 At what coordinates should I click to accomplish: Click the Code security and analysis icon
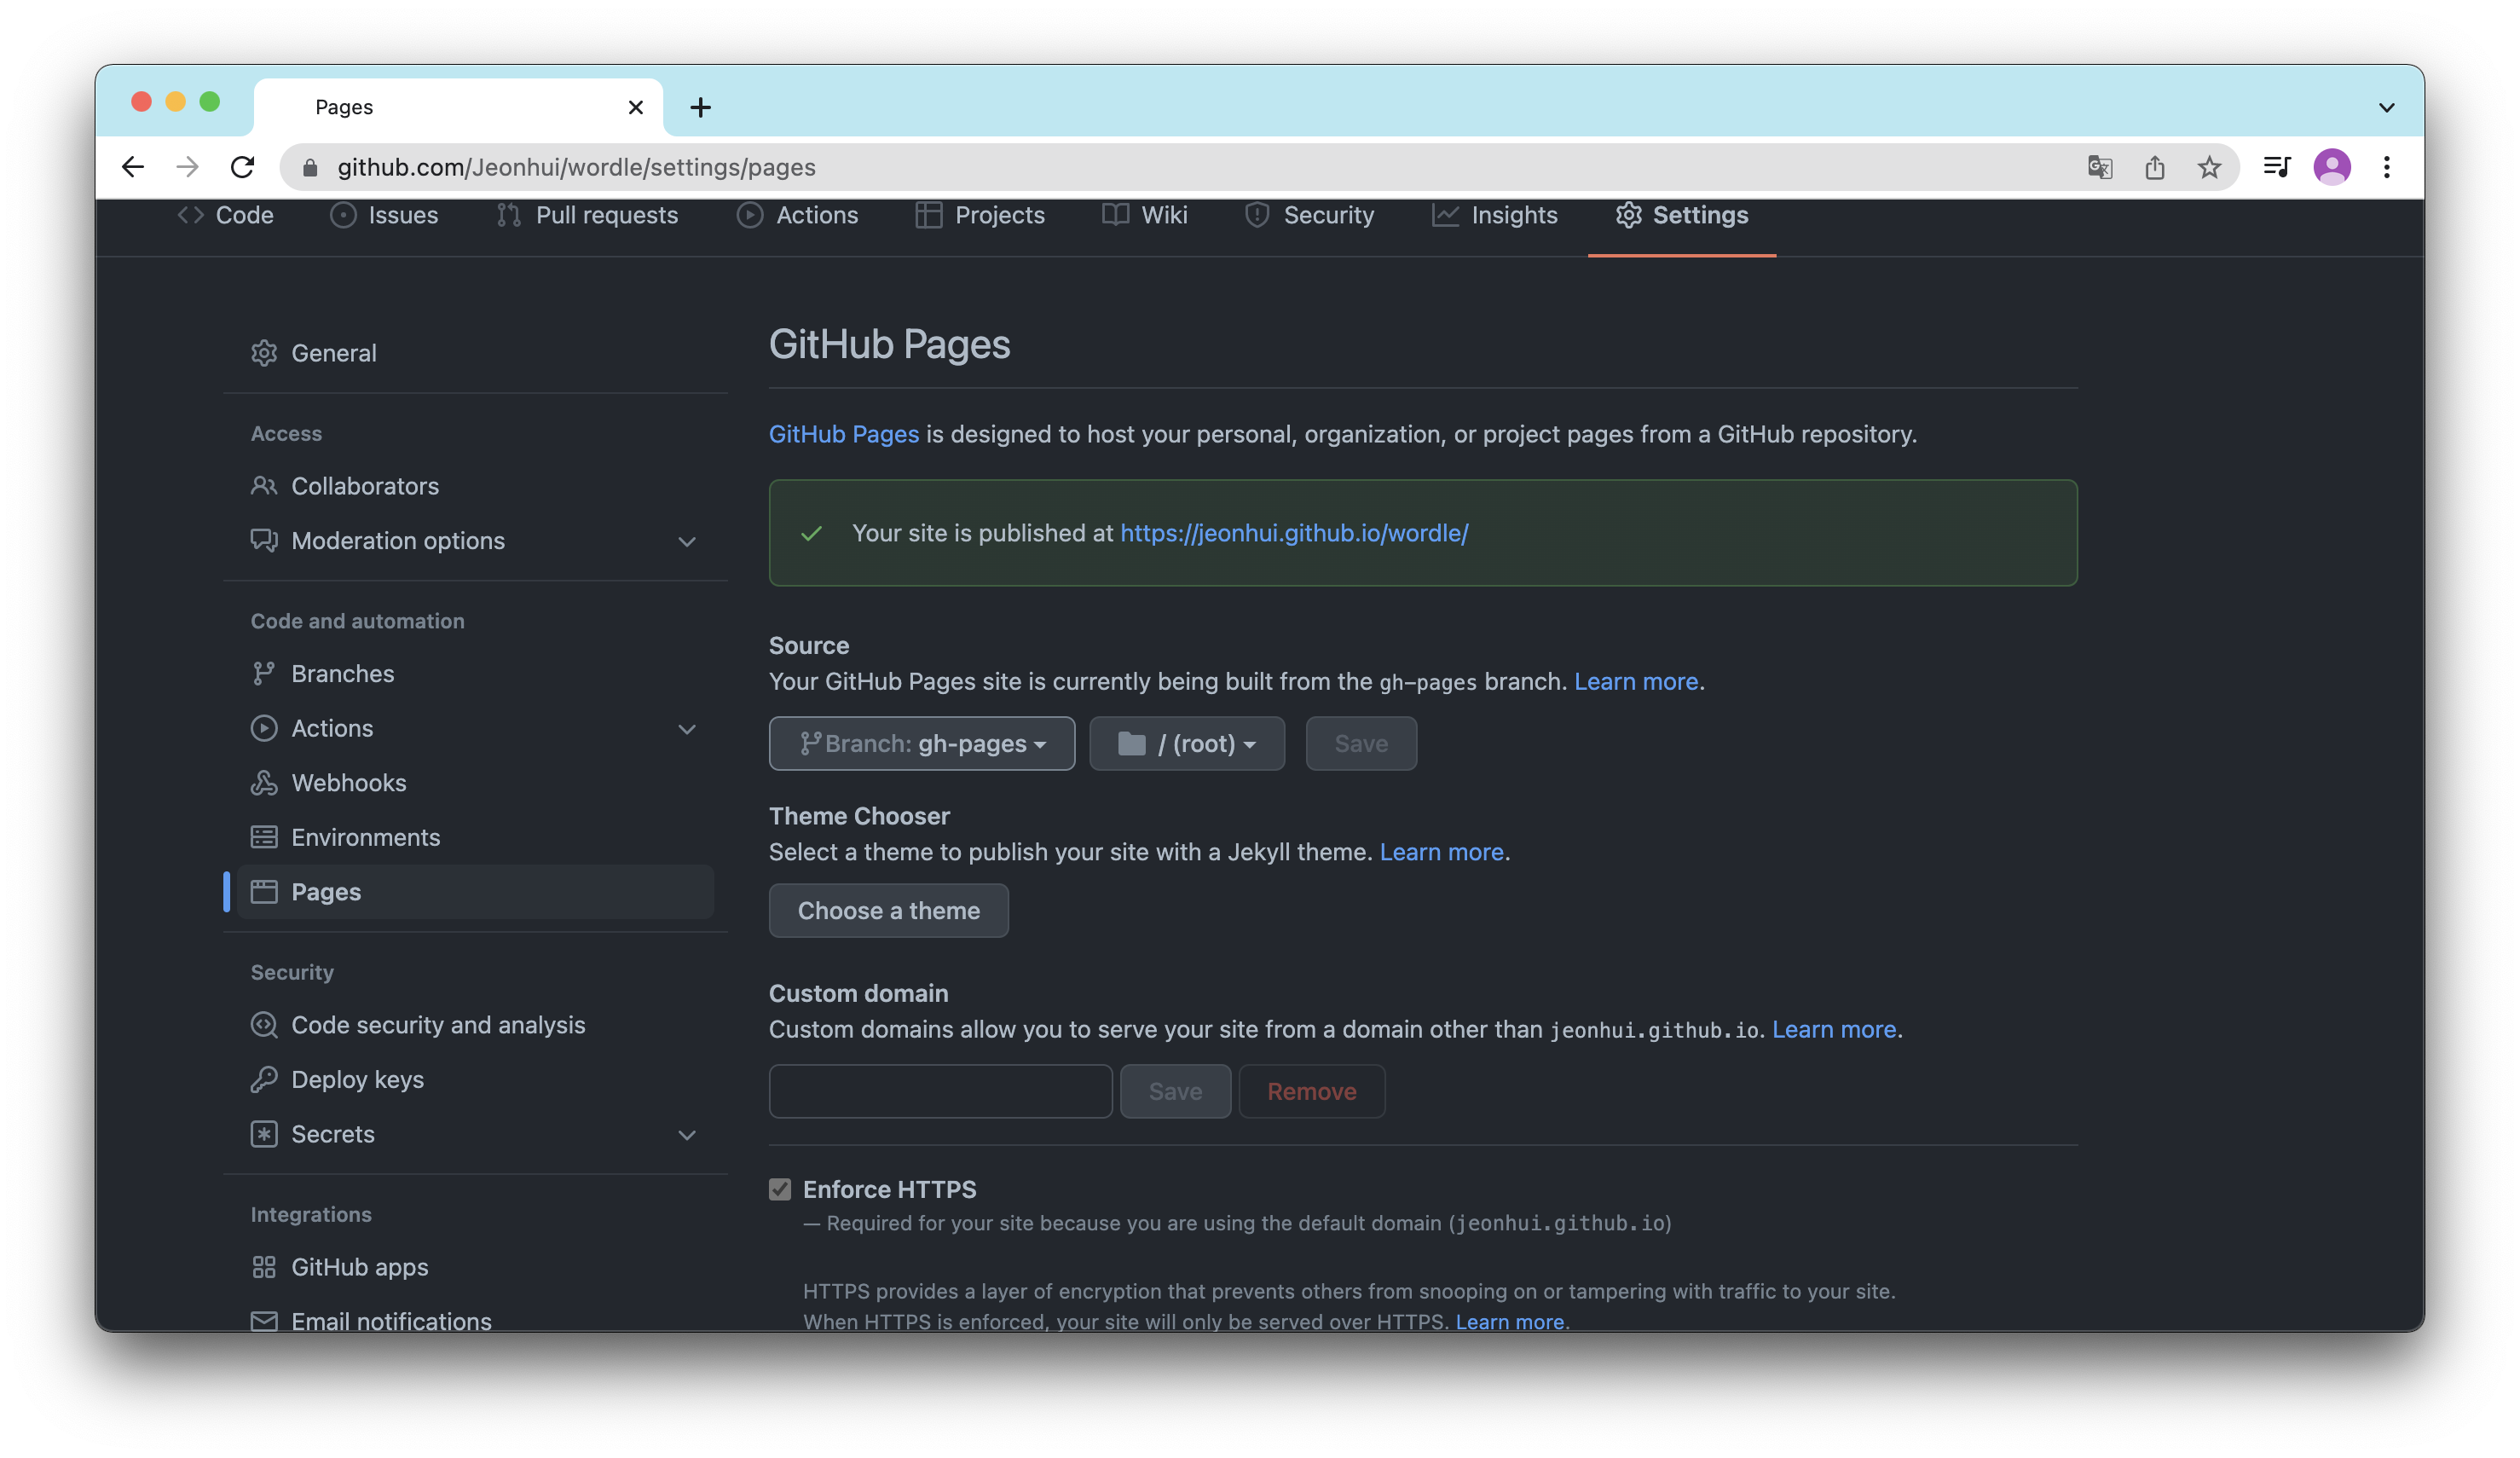click(264, 1025)
